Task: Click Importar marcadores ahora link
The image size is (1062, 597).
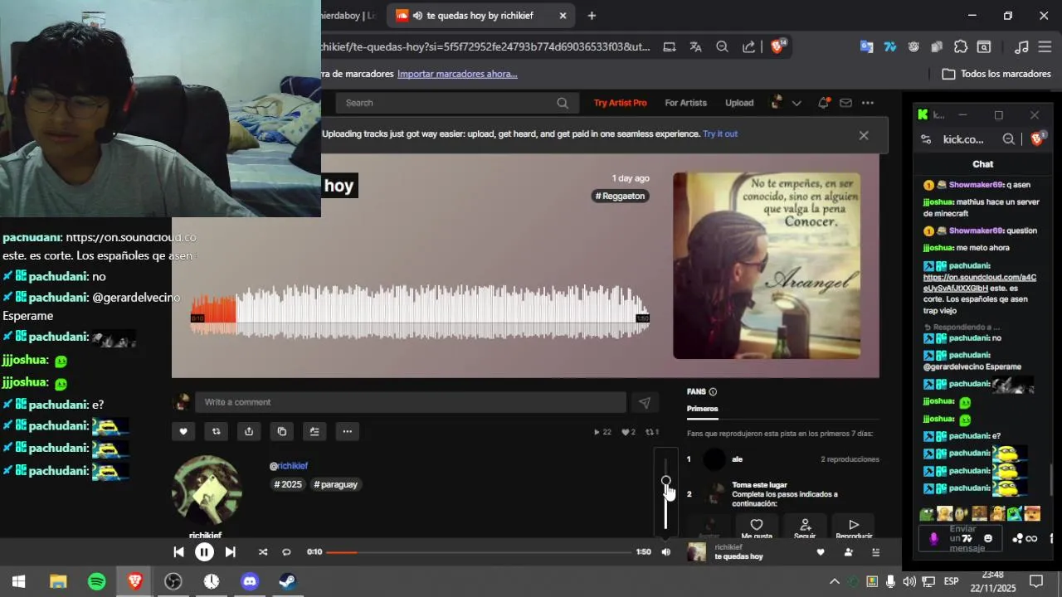Action: pos(457,74)
